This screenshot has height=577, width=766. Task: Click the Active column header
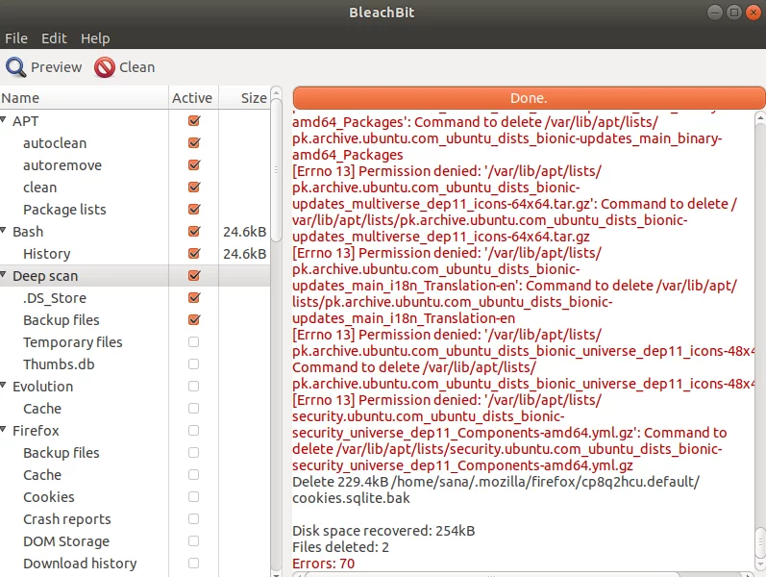click(193, 98)
